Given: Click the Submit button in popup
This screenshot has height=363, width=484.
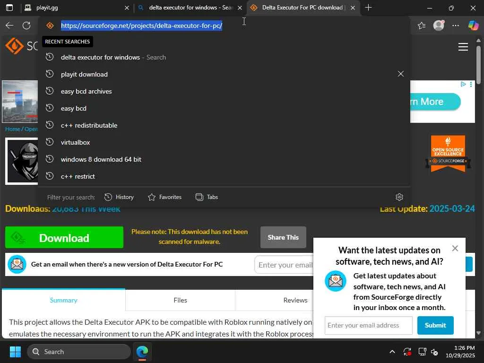Looking at the screenshot, I should tap(435, 325).
